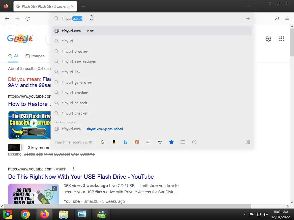Open File Explorer folder on taskbar
The width and height of the screenshot is (294, 220).
(64, 214)
